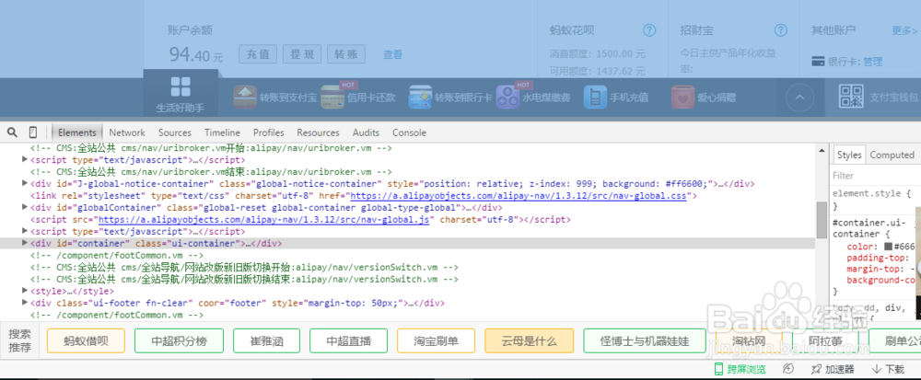Click the versionSwitch.vm开始 comment line
This screenshot has height=380, width=921.
244,268
